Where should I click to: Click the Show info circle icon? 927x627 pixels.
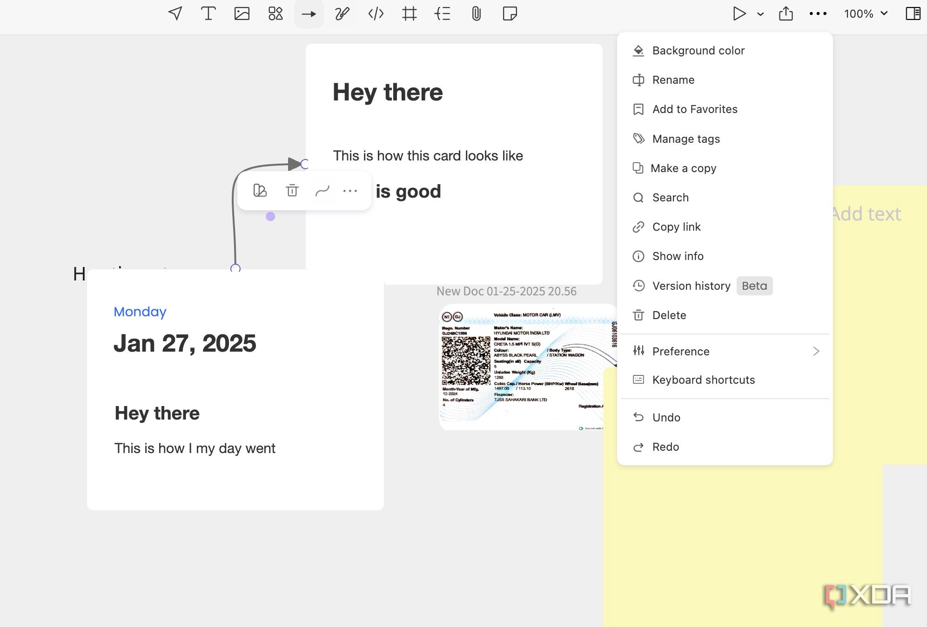click(638, 256)
